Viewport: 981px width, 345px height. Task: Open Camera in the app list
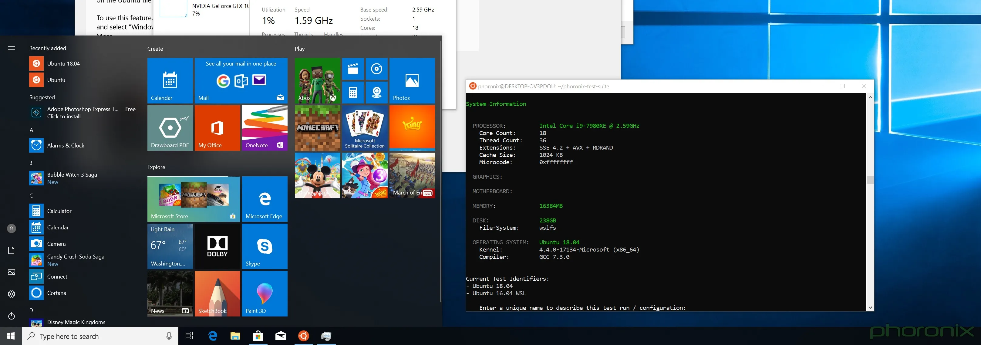(83, 244)
